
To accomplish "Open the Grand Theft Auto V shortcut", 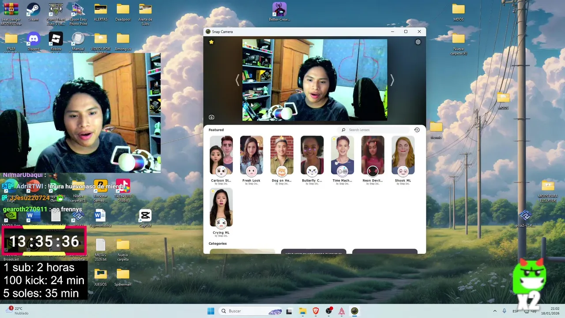I will (56, 14).
